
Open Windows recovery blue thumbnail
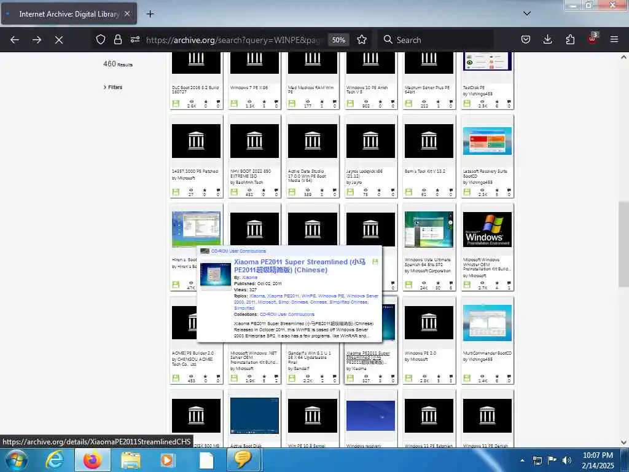tap(370, 415)
